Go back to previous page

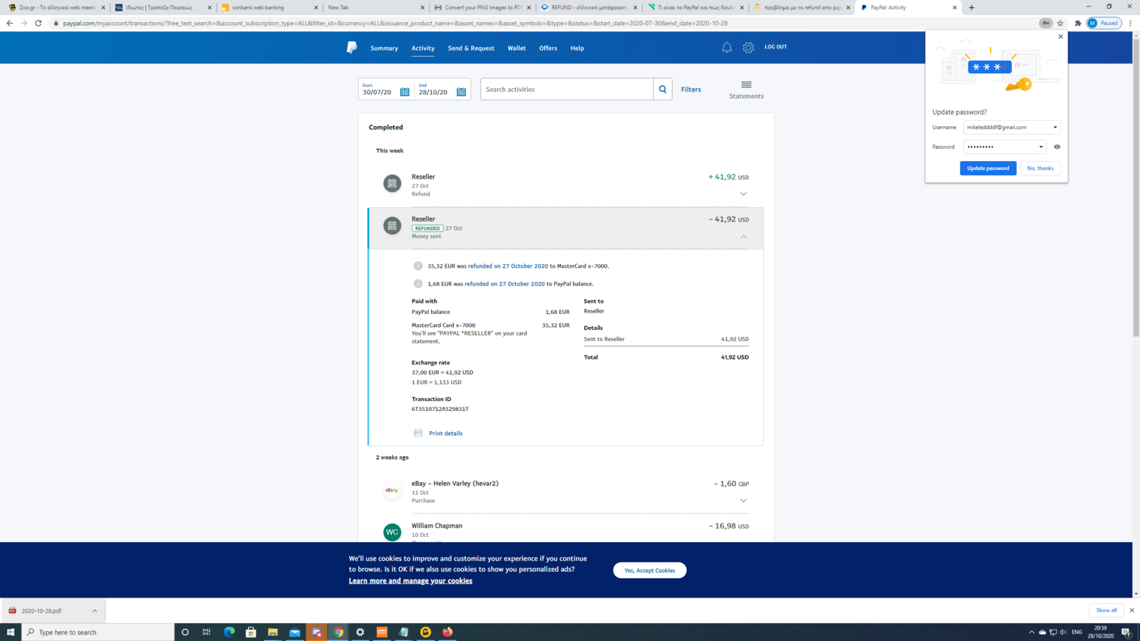click(9, 23)
